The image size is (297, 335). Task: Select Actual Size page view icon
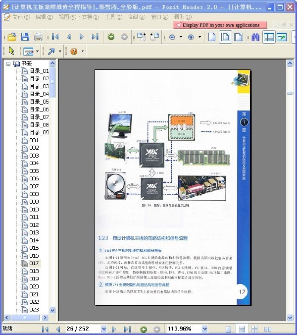212,37
